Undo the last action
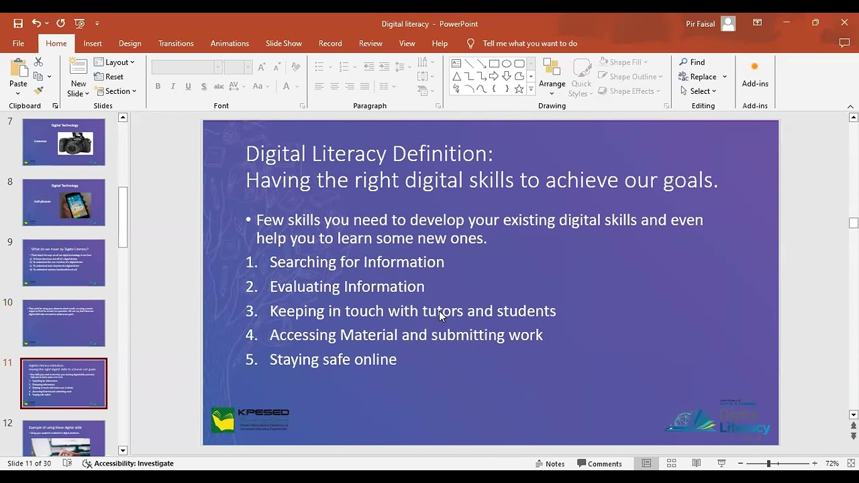 coord(36,23)
